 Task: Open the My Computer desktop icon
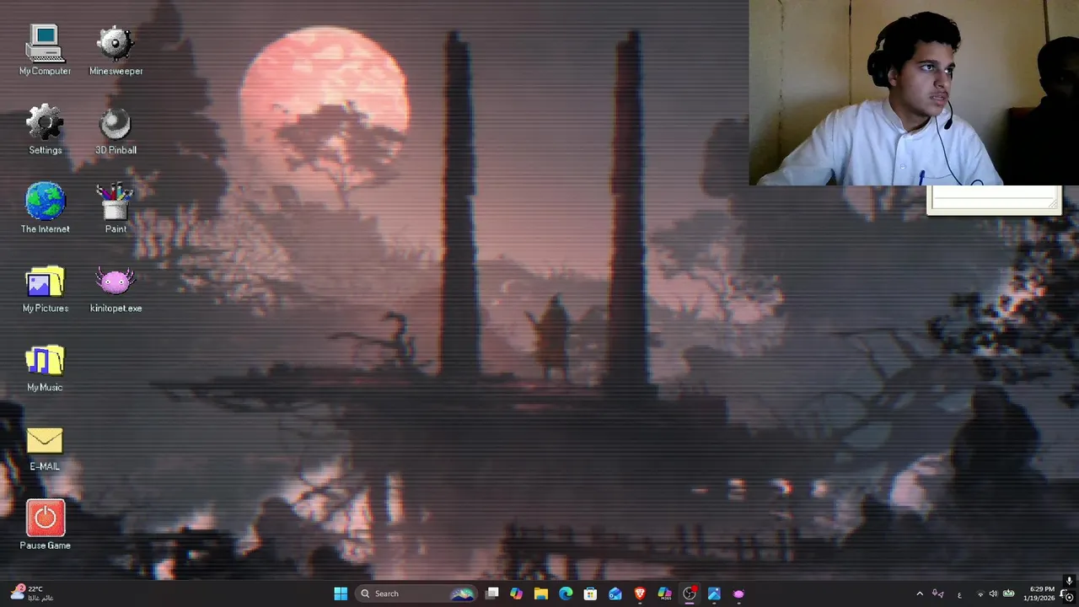tap(45, 51)
